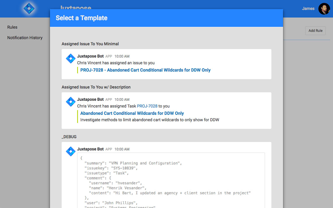Click 'Chris Vincent has assigned an issue to you'
This screenshot has width=333, height=208.
[116, 63]
